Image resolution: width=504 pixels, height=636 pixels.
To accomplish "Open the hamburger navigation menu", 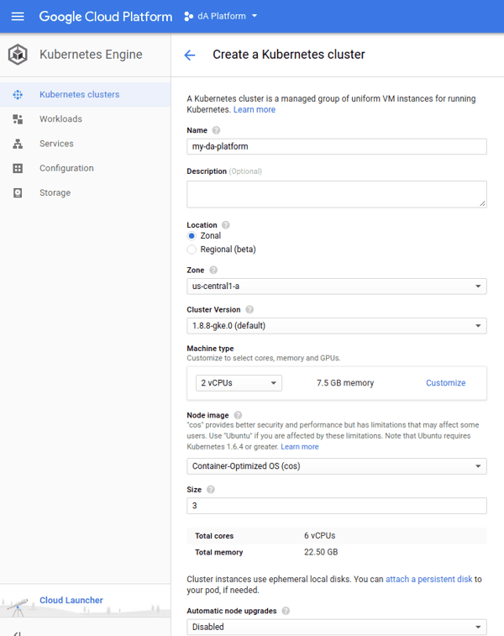I will point(18,16).
